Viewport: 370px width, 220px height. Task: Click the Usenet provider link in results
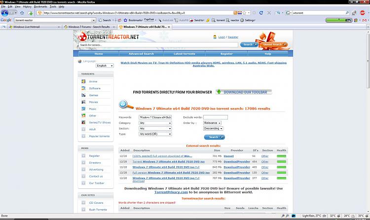(x=228, y=156)
